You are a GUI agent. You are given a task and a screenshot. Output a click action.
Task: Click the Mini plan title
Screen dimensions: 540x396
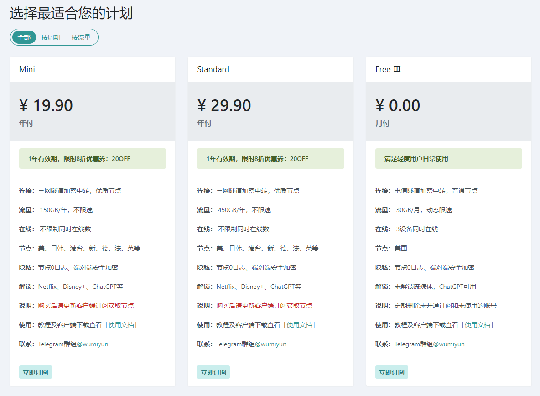coord(27,69)
